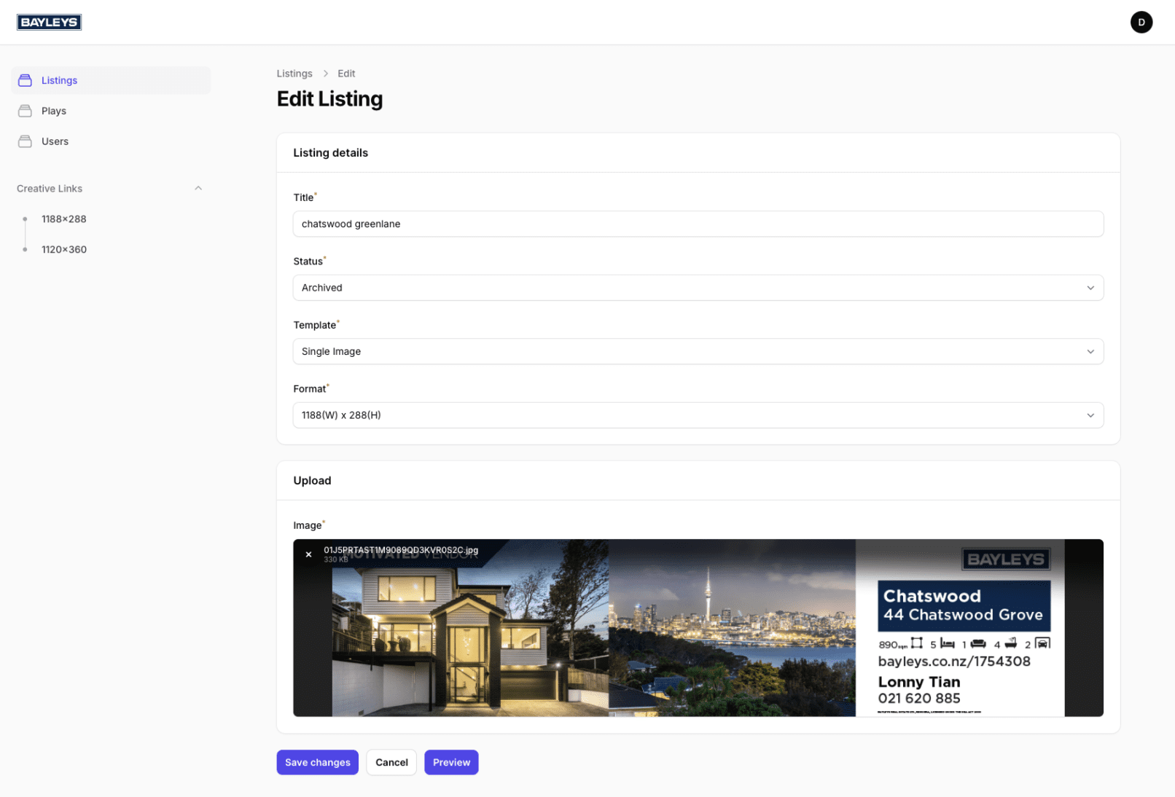The height and width of the screenshot is (797, 1175).
Task: Click the Bayleys logo in header
Action: tap(49, 22)
